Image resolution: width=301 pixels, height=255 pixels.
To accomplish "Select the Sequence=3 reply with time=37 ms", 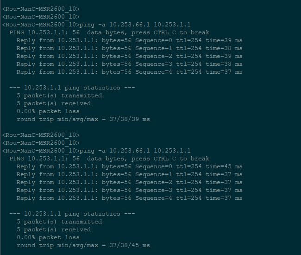I will click(x=129, y=190).
